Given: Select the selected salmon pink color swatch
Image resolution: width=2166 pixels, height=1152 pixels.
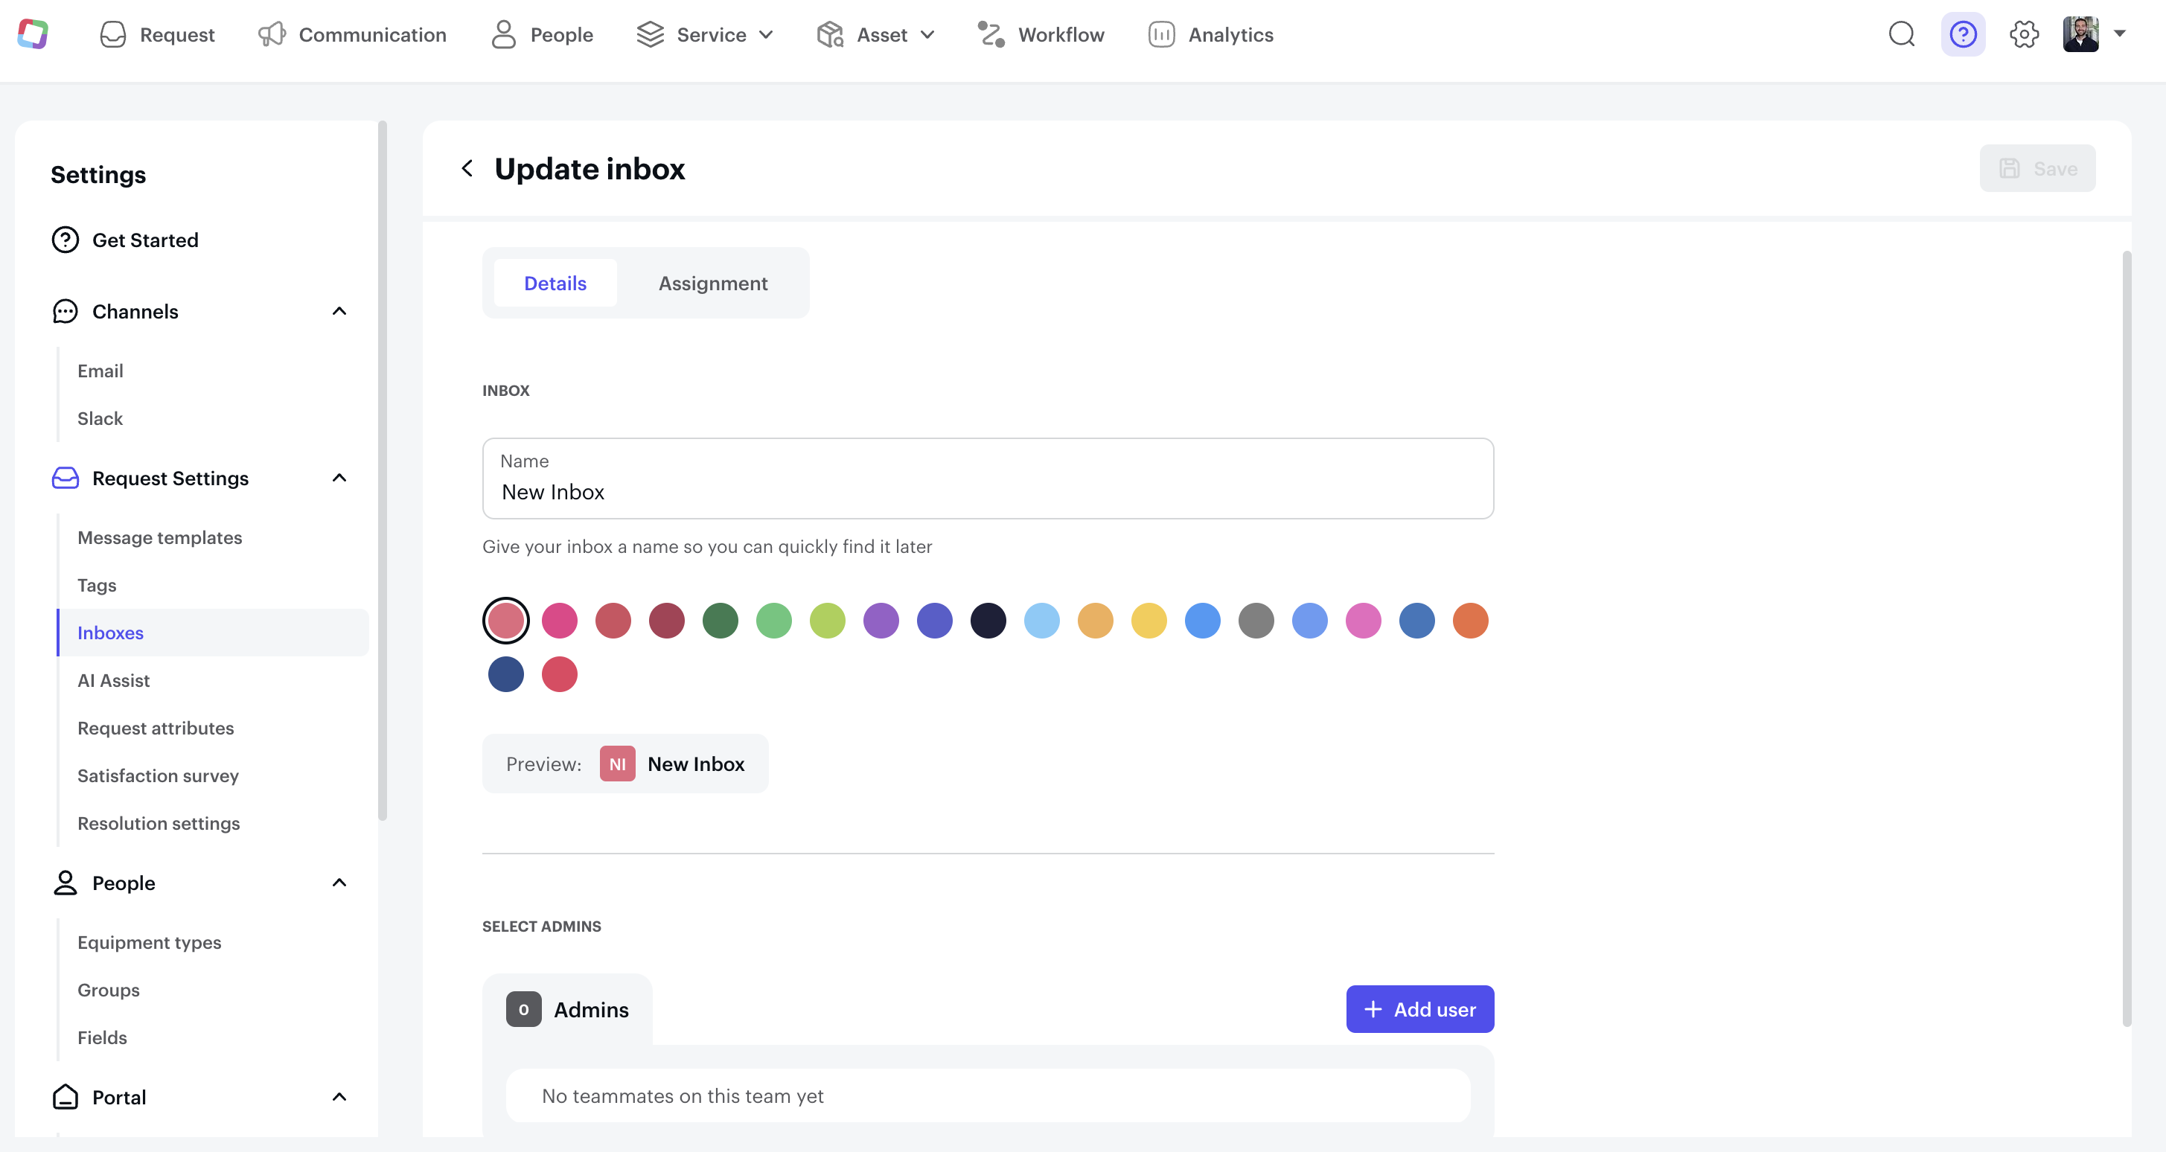Looking at the screenshot, I should pos(505,621).
